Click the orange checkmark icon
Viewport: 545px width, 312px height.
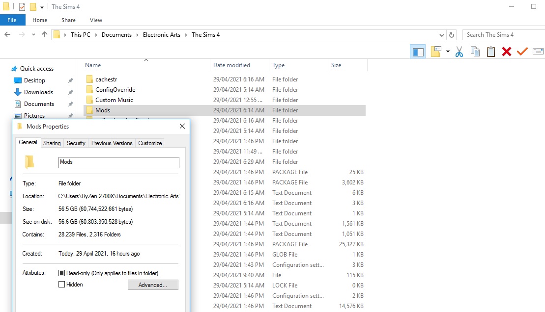522,52
